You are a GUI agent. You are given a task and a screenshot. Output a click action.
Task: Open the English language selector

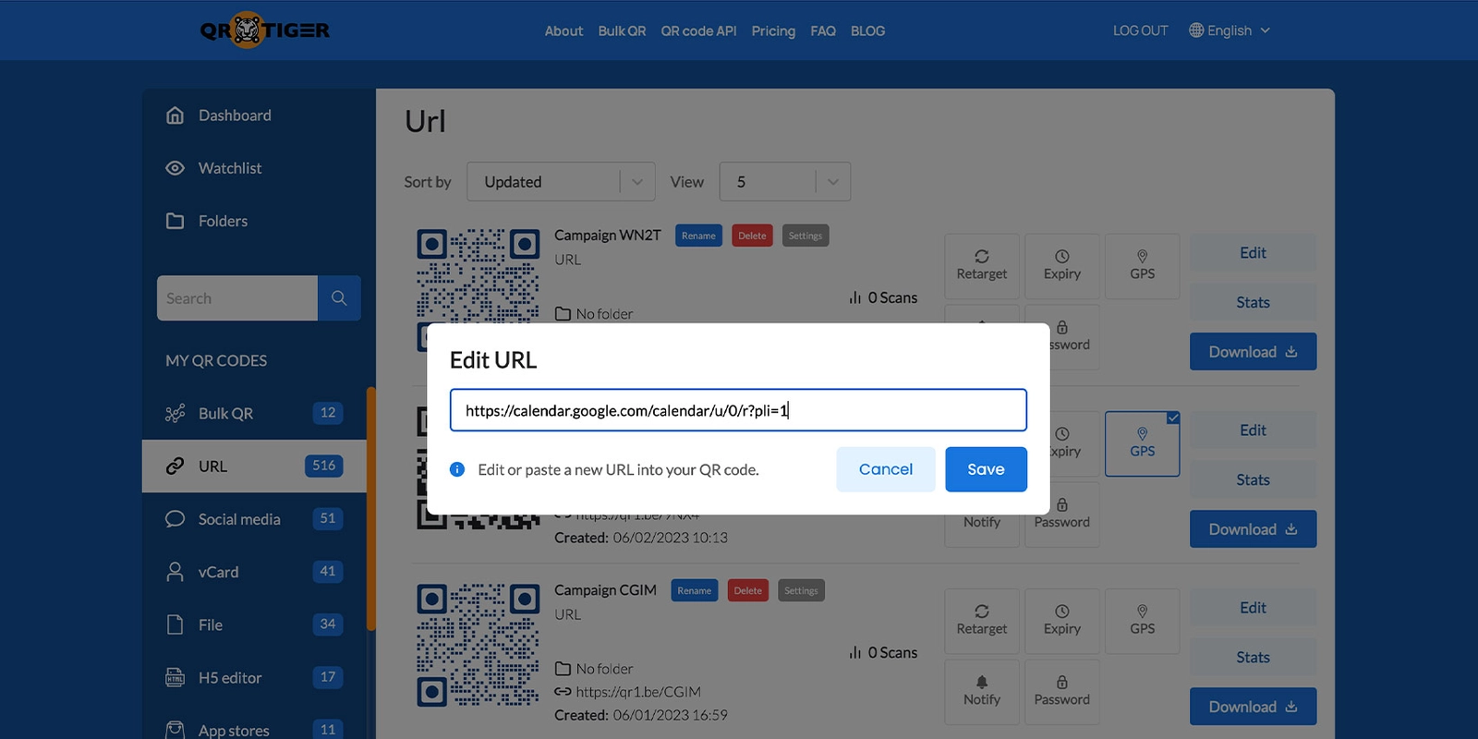[x=1229, y=30]
